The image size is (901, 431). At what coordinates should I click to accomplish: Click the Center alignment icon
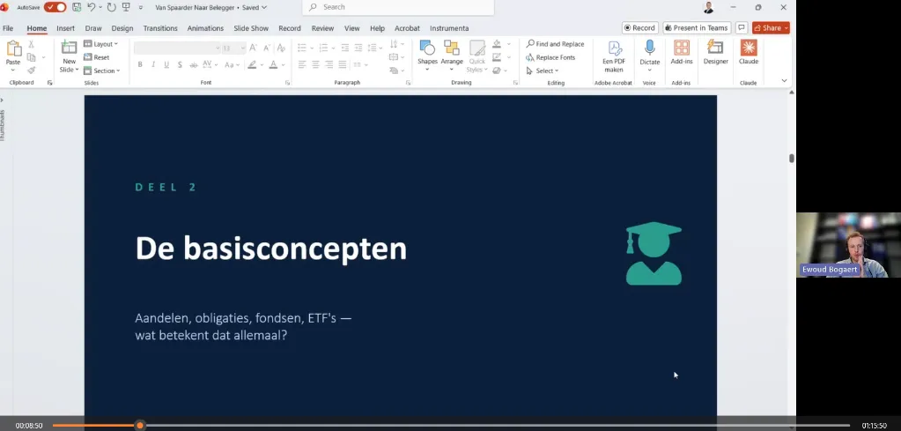tap(315, 64)
